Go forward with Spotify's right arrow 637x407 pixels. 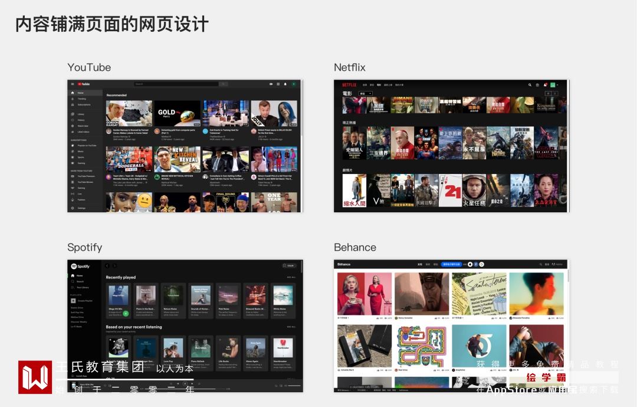click(114, 265)
